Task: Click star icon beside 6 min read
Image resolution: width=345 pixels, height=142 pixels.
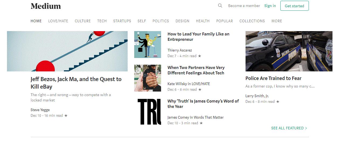Action: [200, 90]
